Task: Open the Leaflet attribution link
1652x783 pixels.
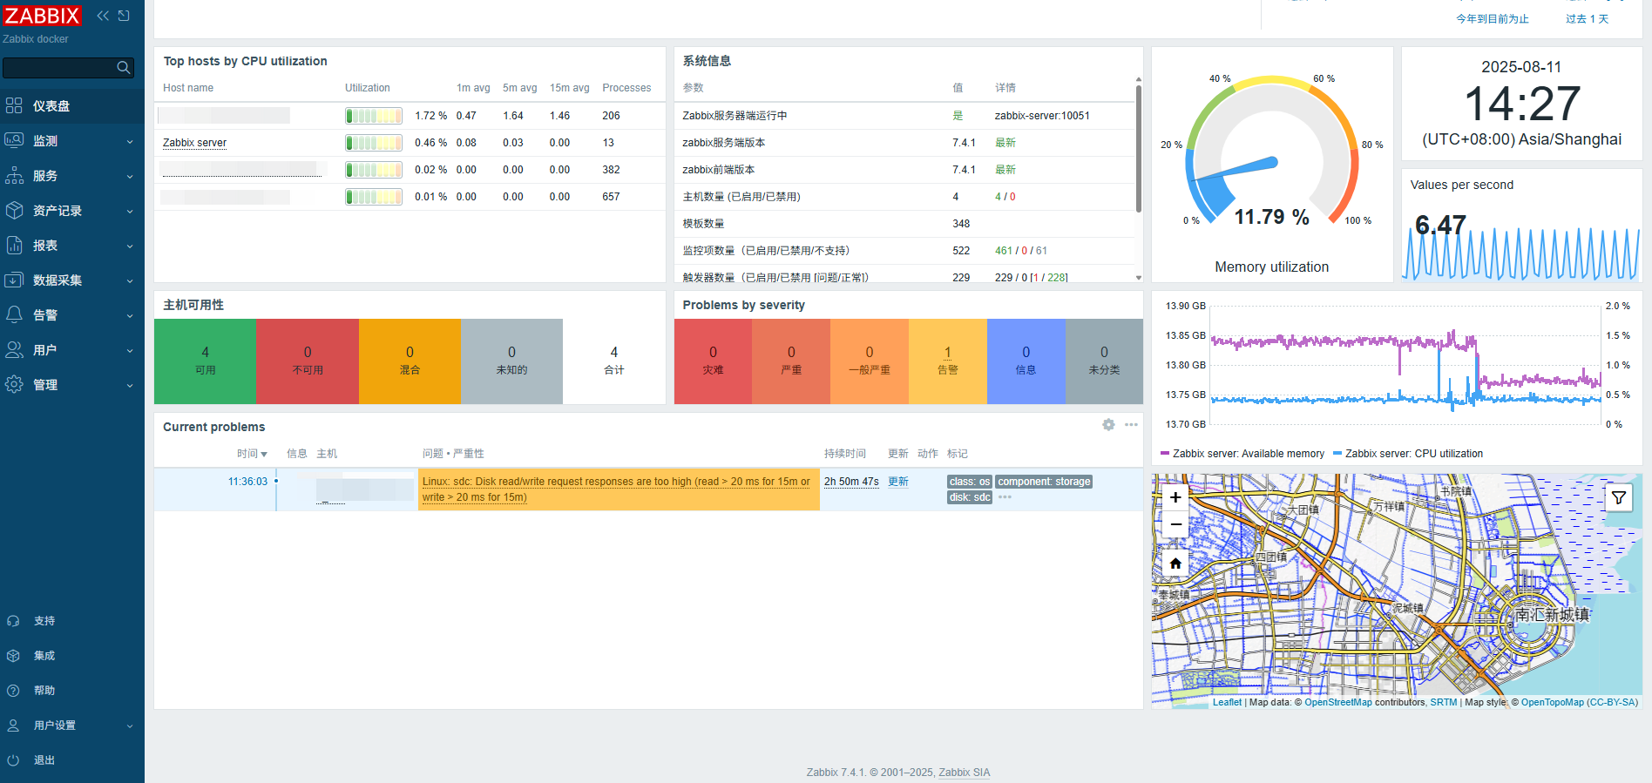Action: click(x=1227, y=702)
